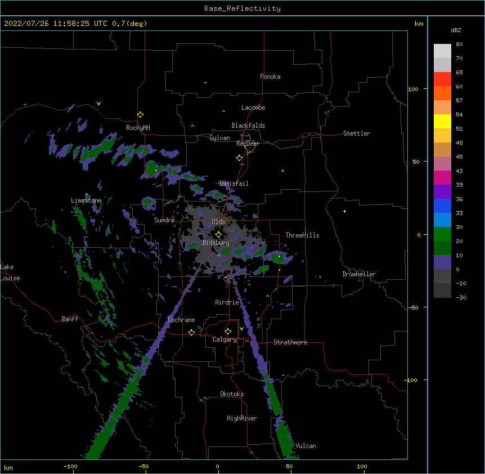Click the Sundre town label

coord(164,220)
